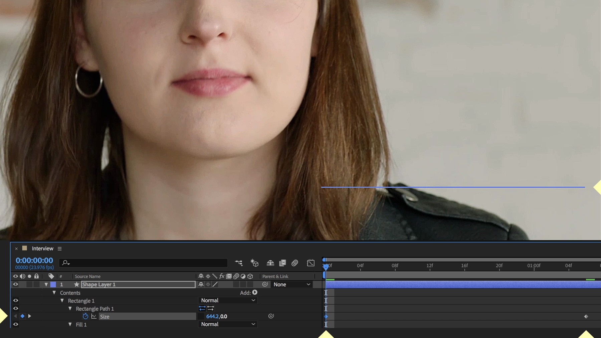This screenshot has height=338, width=601.
Task: Open the None parent dropdown
Action: 291,284
